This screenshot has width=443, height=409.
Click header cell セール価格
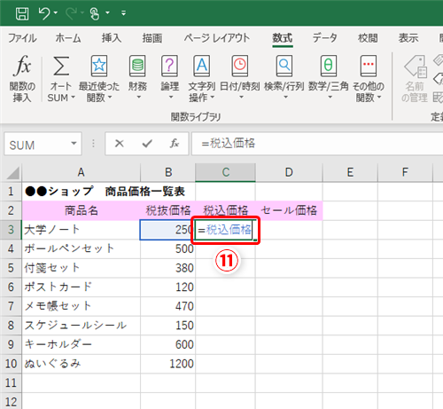pos(289,211)
